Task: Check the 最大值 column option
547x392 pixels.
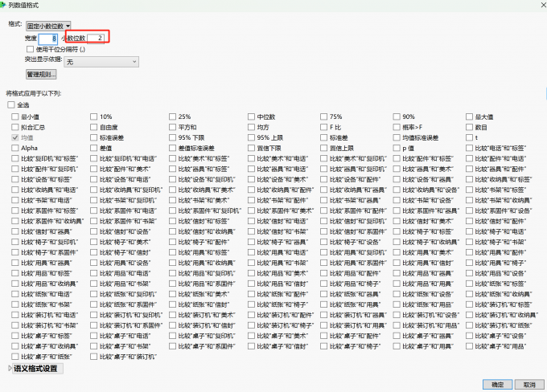Action: coord(469,116)
